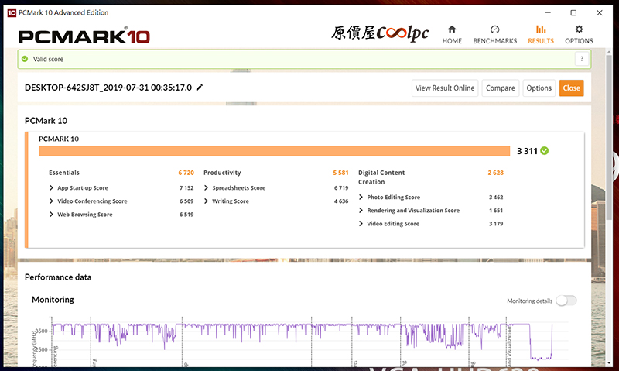Click Spreadsheets value 6 719
619x371 pixels.
[x=341, y=188]
